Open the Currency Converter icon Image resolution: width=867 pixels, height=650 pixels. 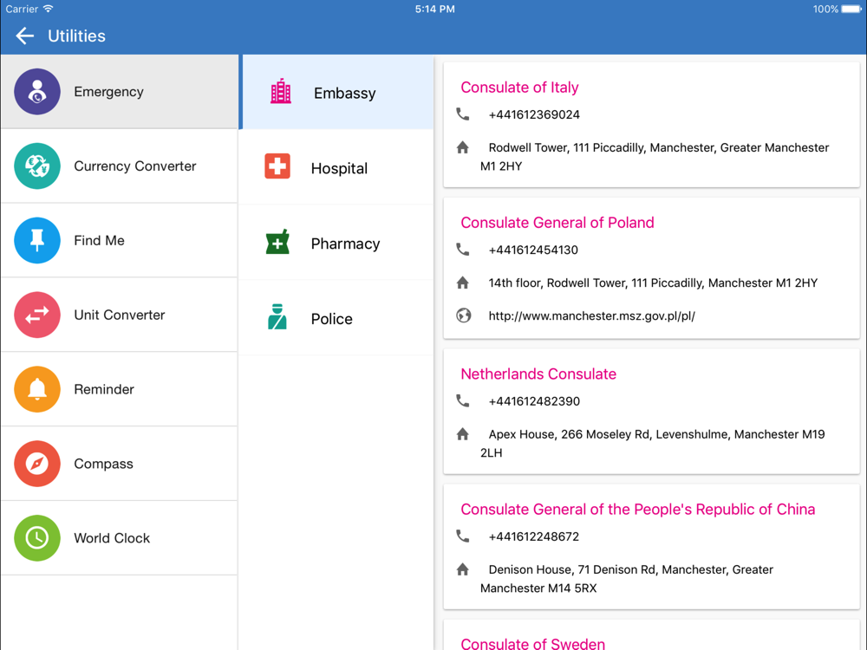pos(37,166)
